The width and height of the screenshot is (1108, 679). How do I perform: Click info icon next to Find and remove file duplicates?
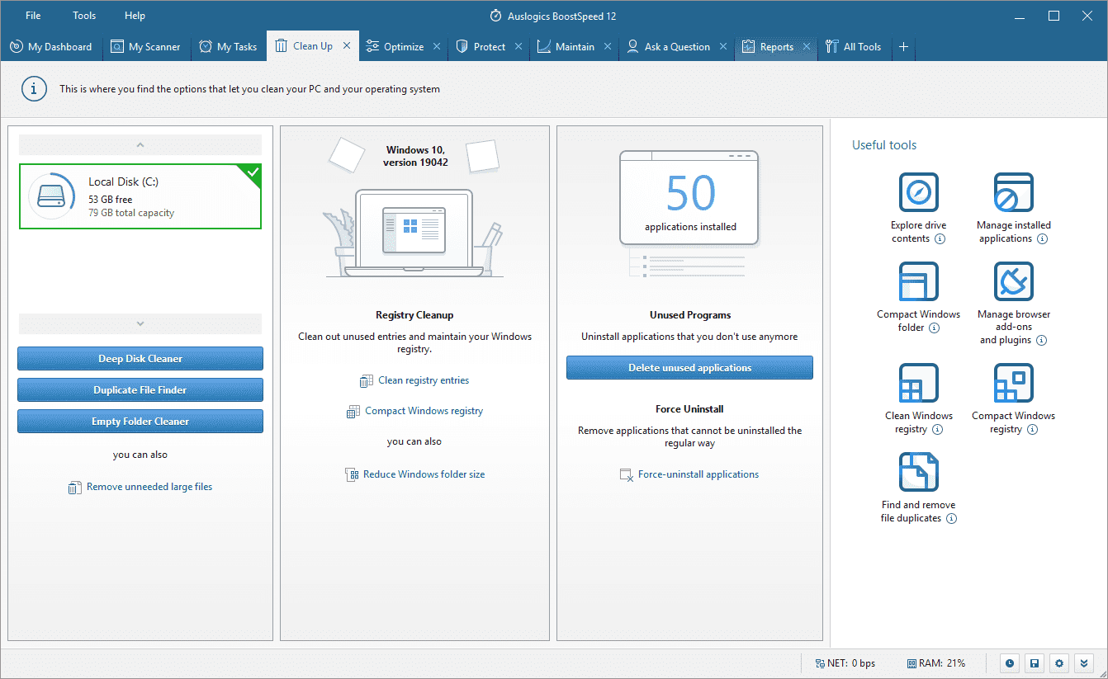pos(951,519)
